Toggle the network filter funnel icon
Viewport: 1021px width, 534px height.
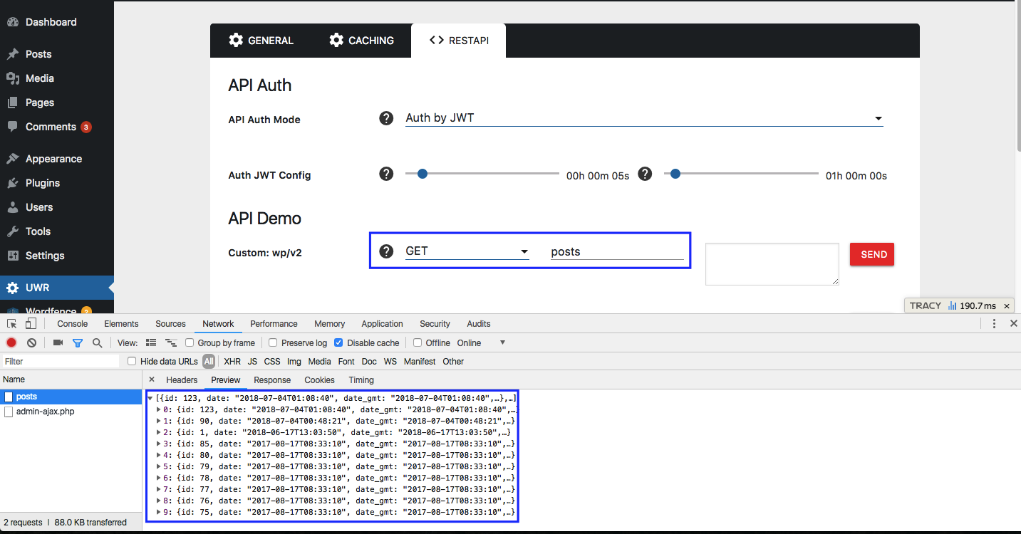click(x=78, y=342)
